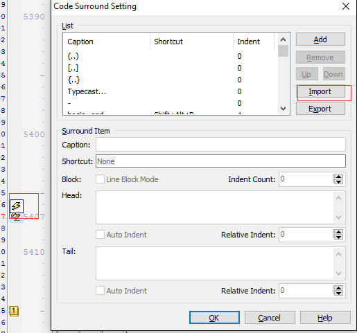Increase Tail Relative Indent value
Image resolution: width=357 pixels, height=333 pixels.
[x=338, y=288]
